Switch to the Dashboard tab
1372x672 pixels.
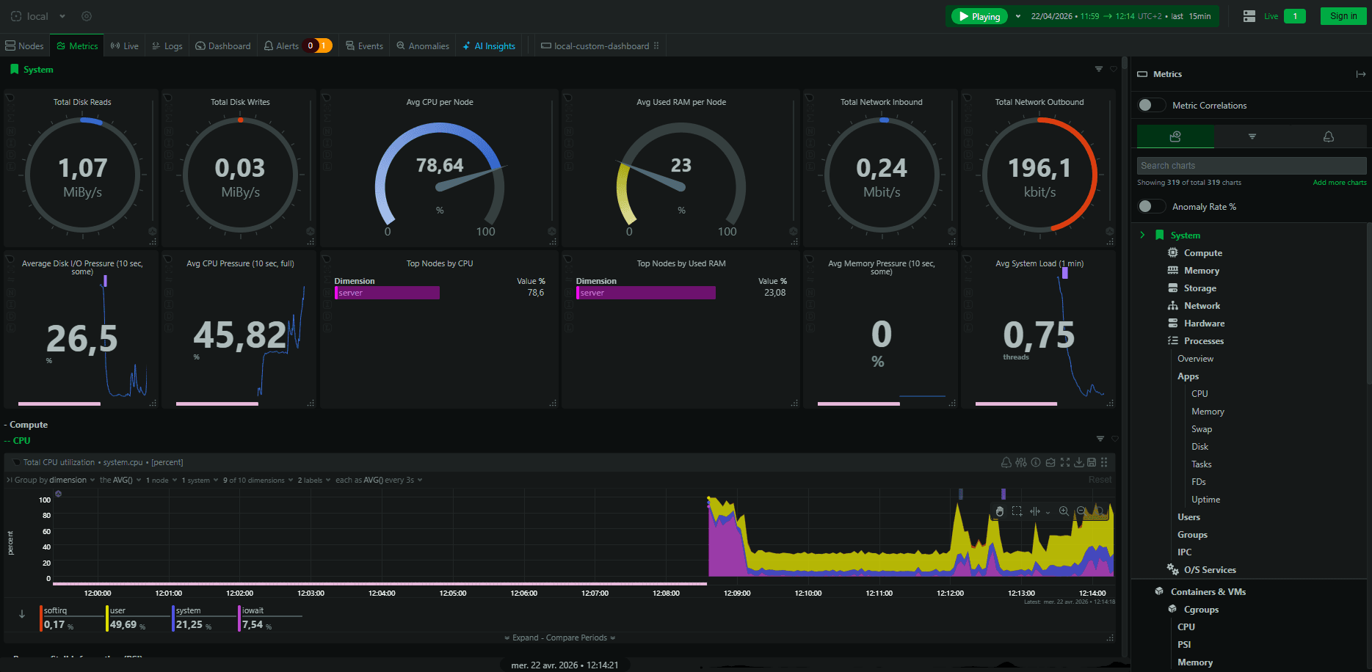(223, 45)
